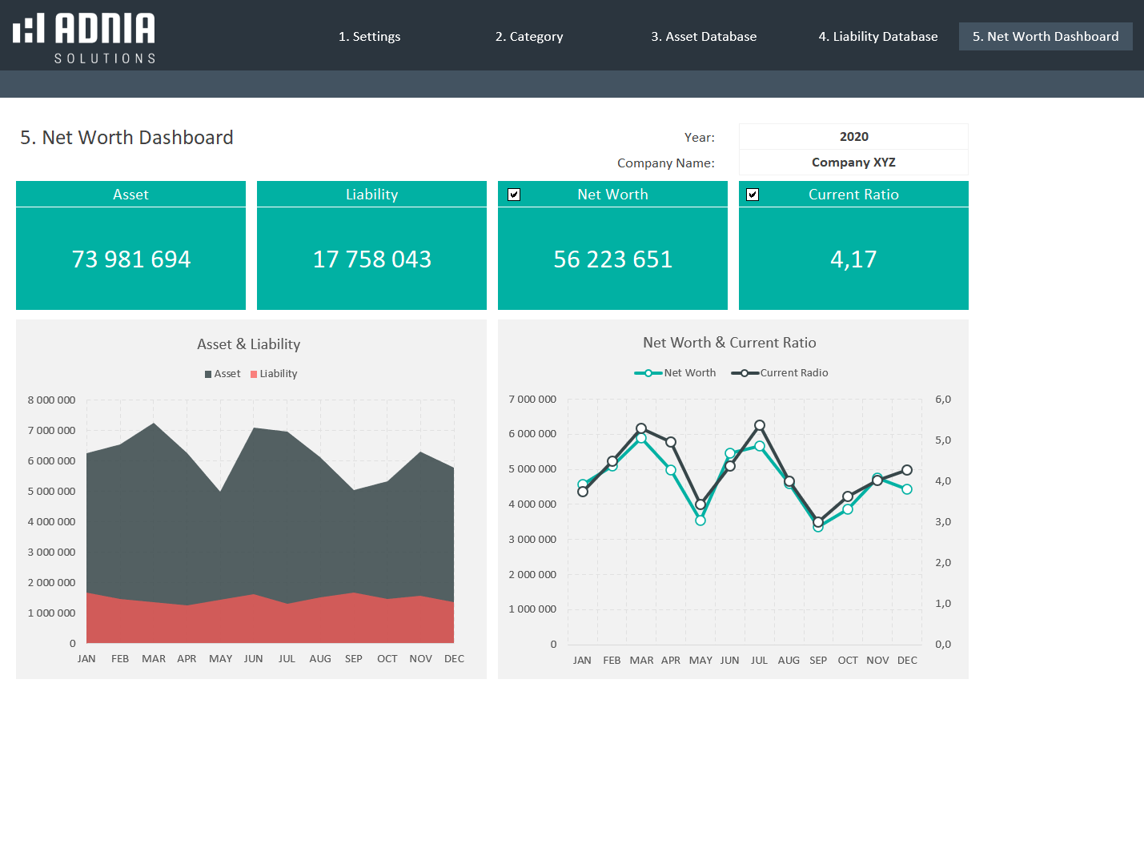Click the 4,17 current ratio value
This screenshot has height=856, width=1144.
[853, 259]
